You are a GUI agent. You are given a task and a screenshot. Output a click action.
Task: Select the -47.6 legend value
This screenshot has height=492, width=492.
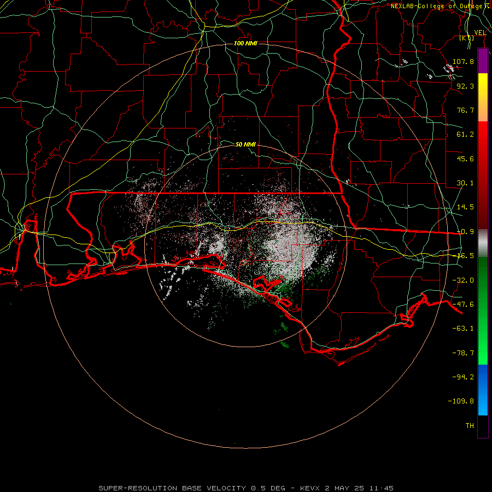tap(463, 304)
